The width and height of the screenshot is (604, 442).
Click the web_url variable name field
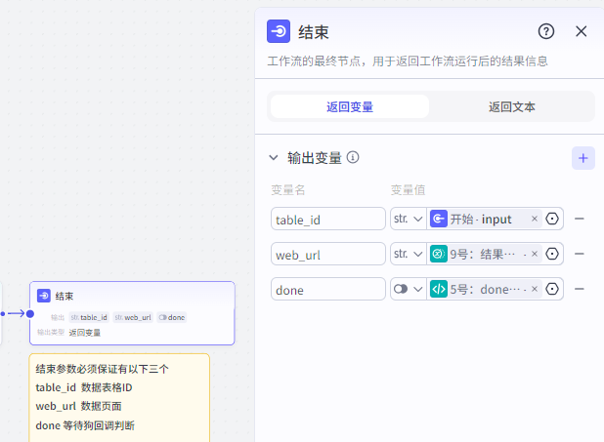pyautogui.click(x=327, y=254)
